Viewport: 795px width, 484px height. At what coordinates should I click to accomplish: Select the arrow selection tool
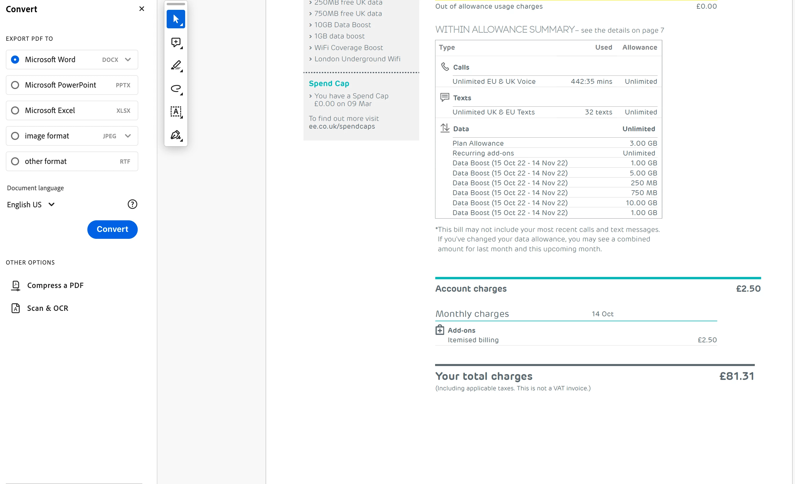[176, 19]
